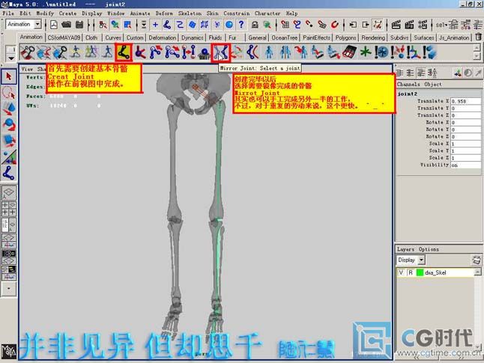Click the Snap to Points icon
Viewport: 484px width, 363px height.
(x=309, y=25)
